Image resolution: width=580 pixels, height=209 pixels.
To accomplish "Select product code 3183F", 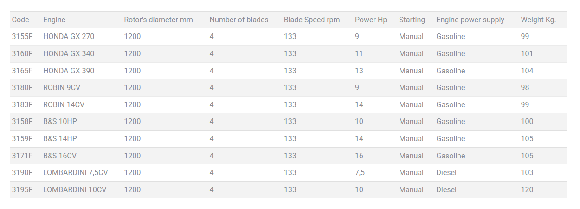I will pos(22,105).
